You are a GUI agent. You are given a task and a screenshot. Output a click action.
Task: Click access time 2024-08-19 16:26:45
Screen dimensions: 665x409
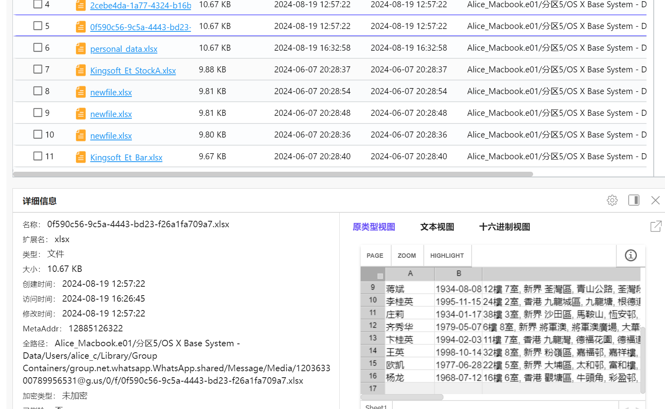click(x=104, y=299)
